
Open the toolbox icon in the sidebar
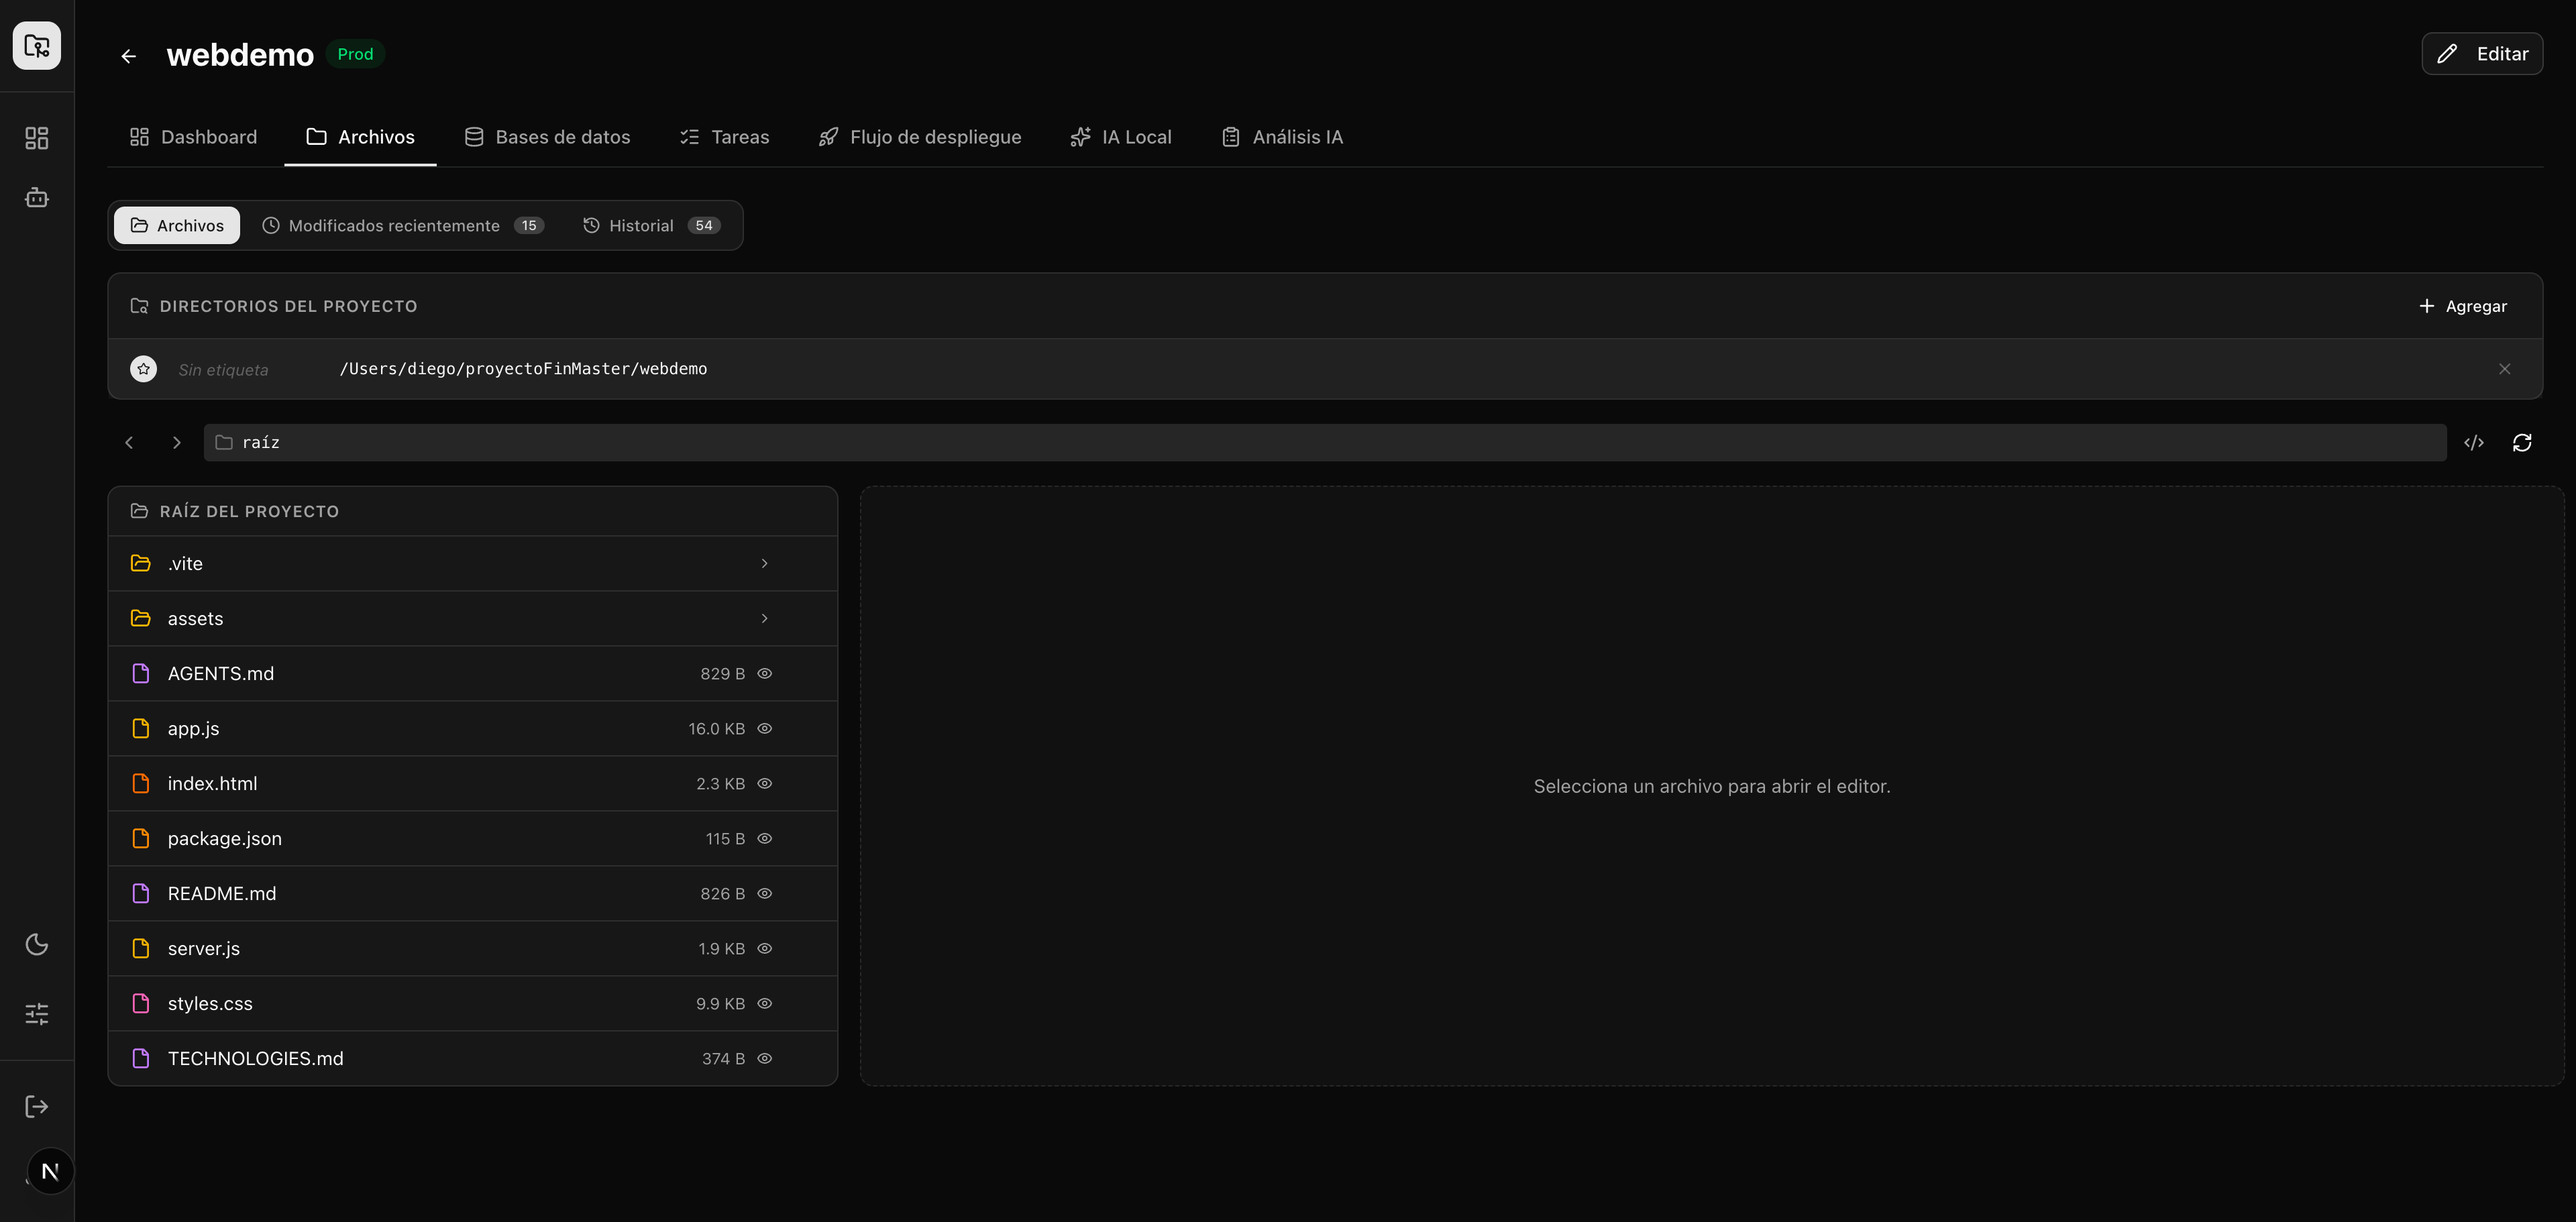click(x=36, y=197)
